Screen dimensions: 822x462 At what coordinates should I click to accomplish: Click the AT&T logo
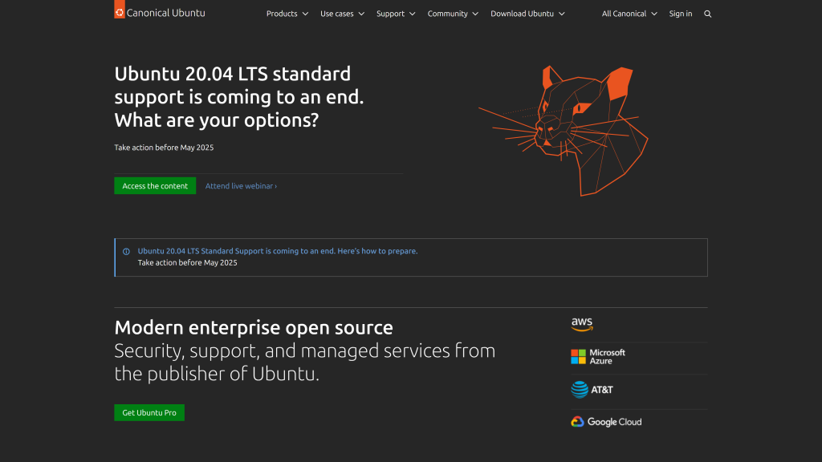[x=592, y=390]
